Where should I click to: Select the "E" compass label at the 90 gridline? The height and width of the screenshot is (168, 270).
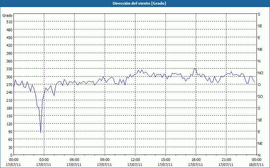[x=259, y=132]
